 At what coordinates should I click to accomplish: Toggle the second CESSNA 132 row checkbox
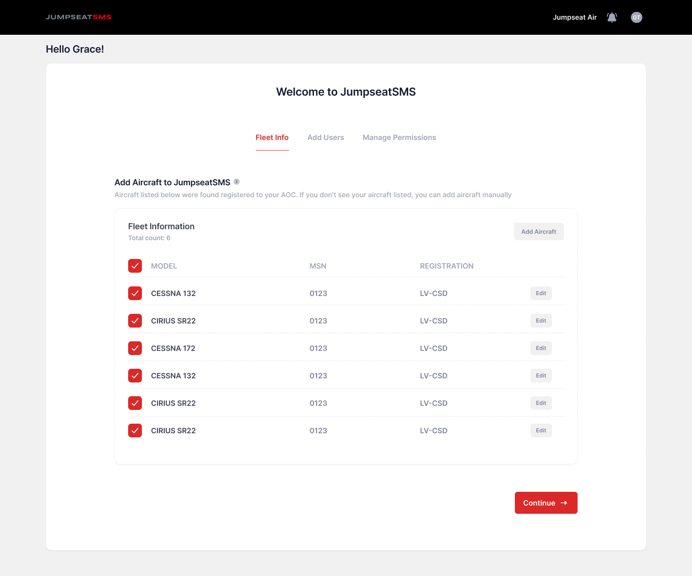(135, 376)
